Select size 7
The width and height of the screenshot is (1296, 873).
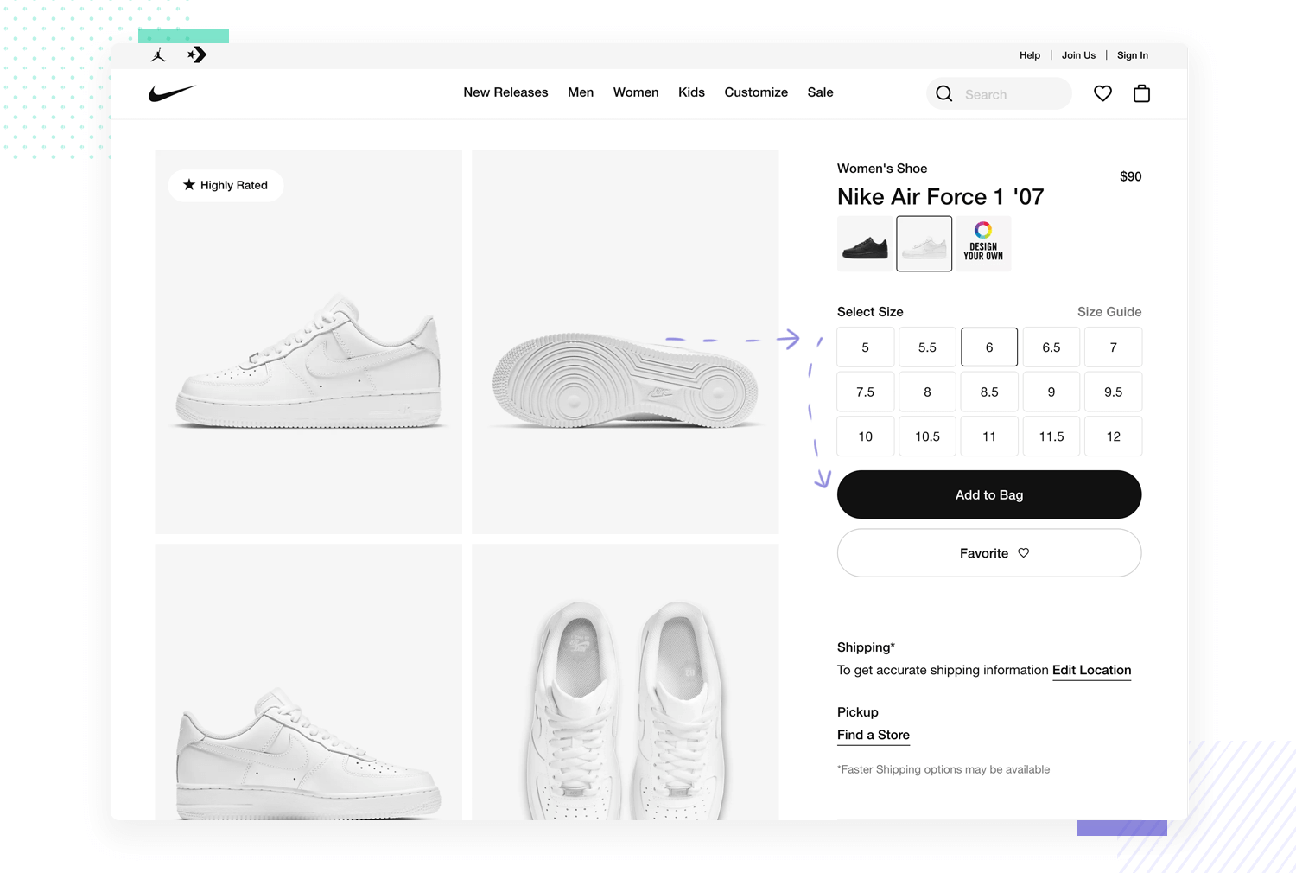pyautogui.click(x=1114, y=347)
